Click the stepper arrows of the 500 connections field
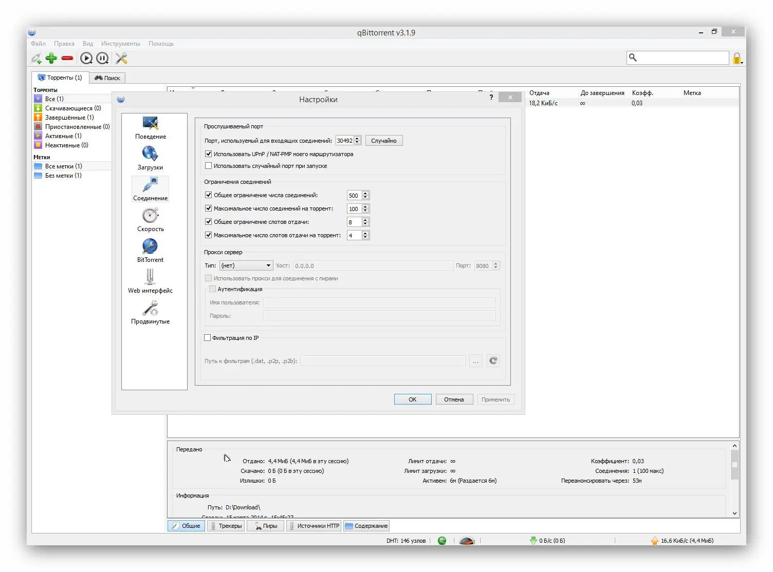 point(365,195)
